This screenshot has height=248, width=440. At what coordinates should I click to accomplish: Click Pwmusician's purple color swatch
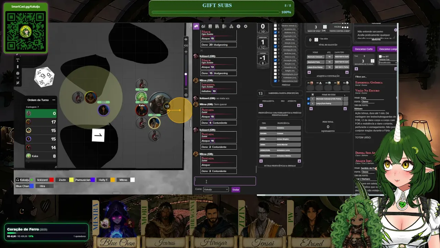[92, 180]
